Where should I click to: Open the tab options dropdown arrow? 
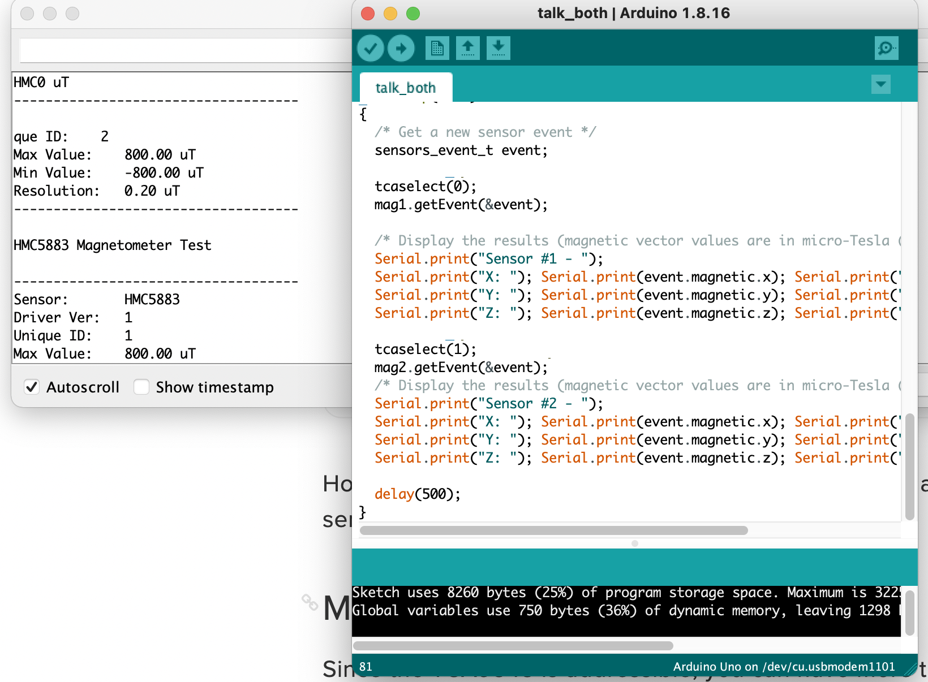880,85
